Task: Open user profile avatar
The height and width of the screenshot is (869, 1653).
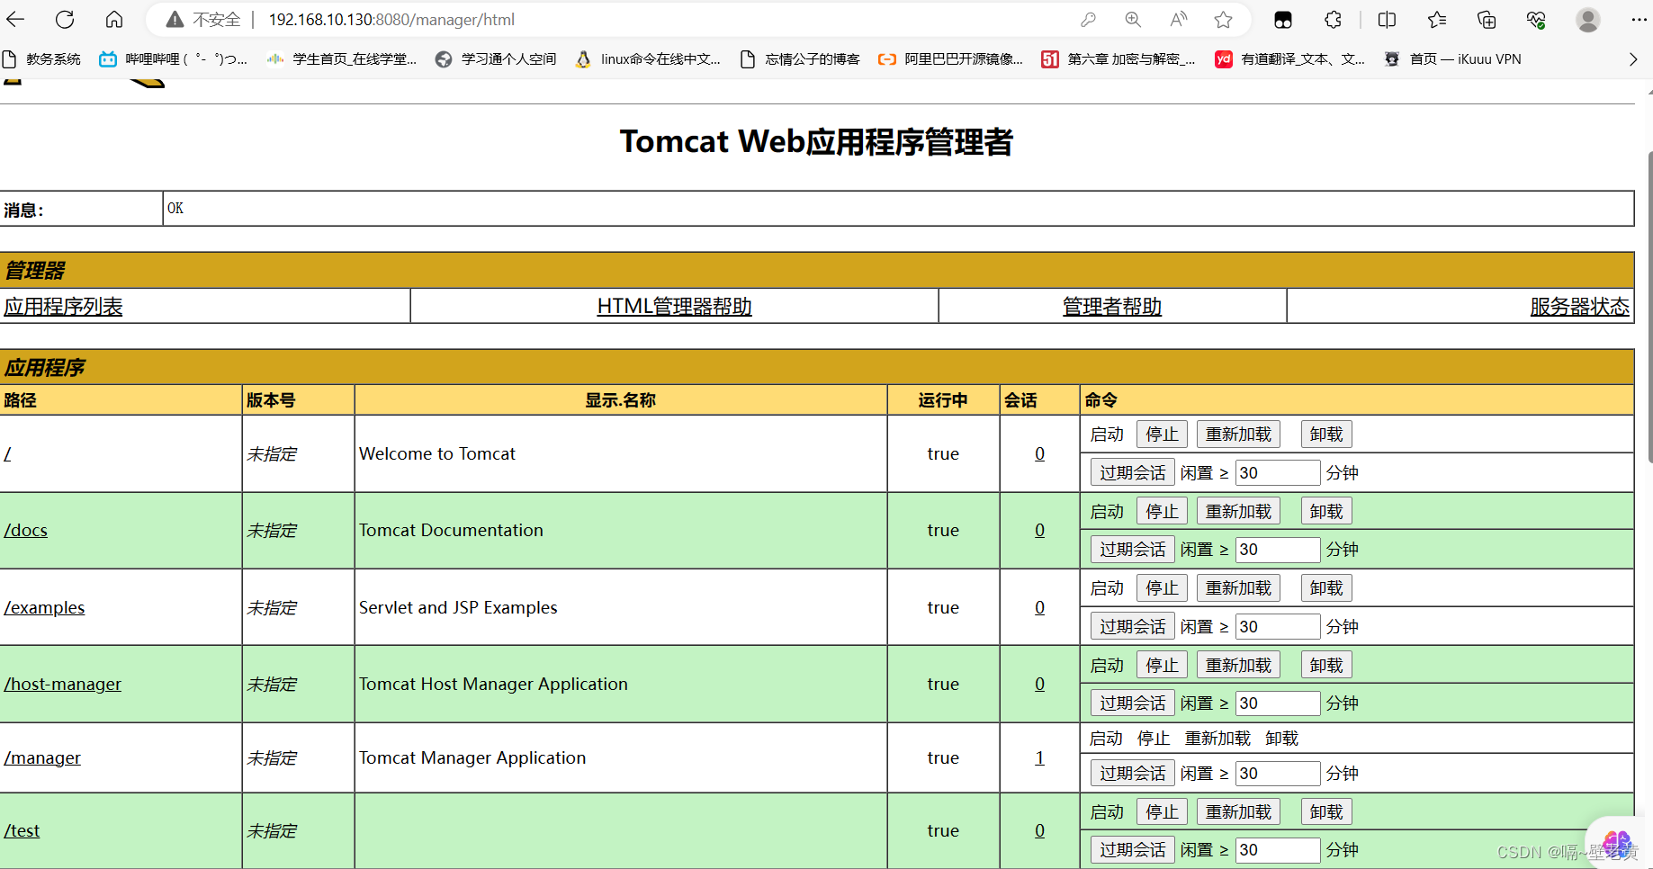Action: coord(1588,20)
